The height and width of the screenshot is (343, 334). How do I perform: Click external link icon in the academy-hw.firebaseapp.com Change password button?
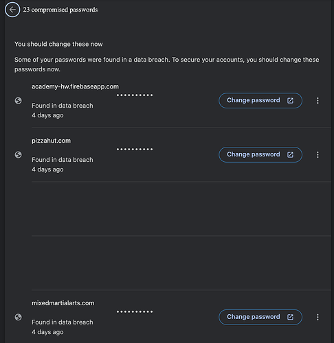(290, 101)
